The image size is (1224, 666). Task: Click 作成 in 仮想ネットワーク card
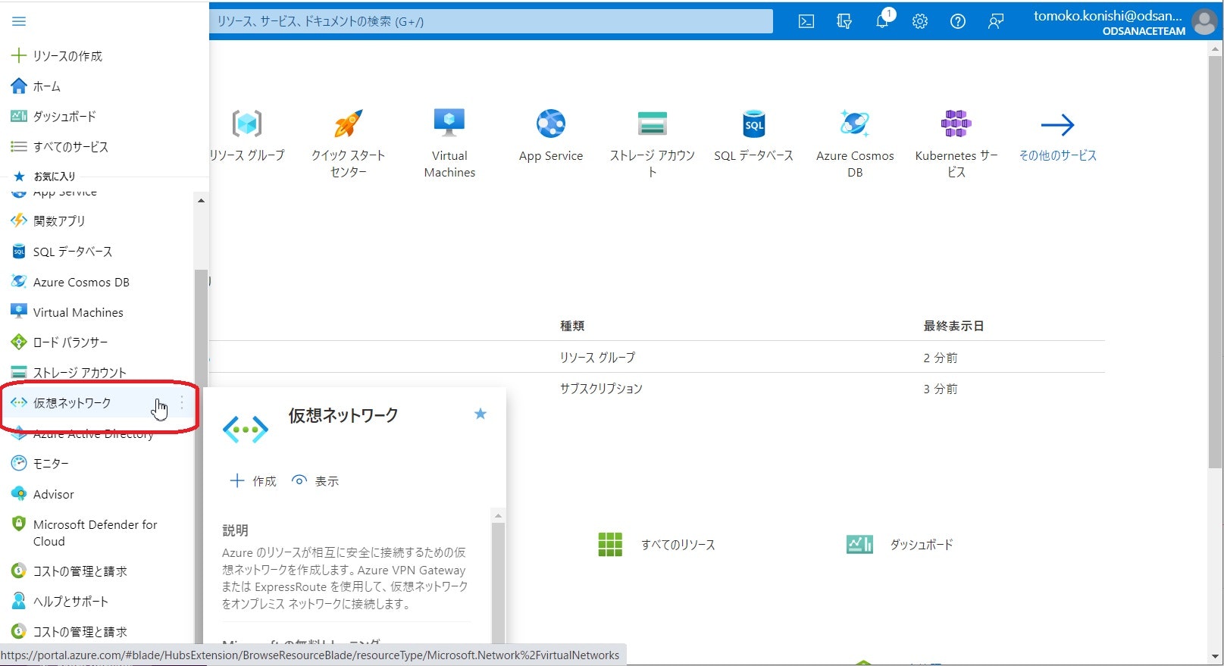(253, 481)
